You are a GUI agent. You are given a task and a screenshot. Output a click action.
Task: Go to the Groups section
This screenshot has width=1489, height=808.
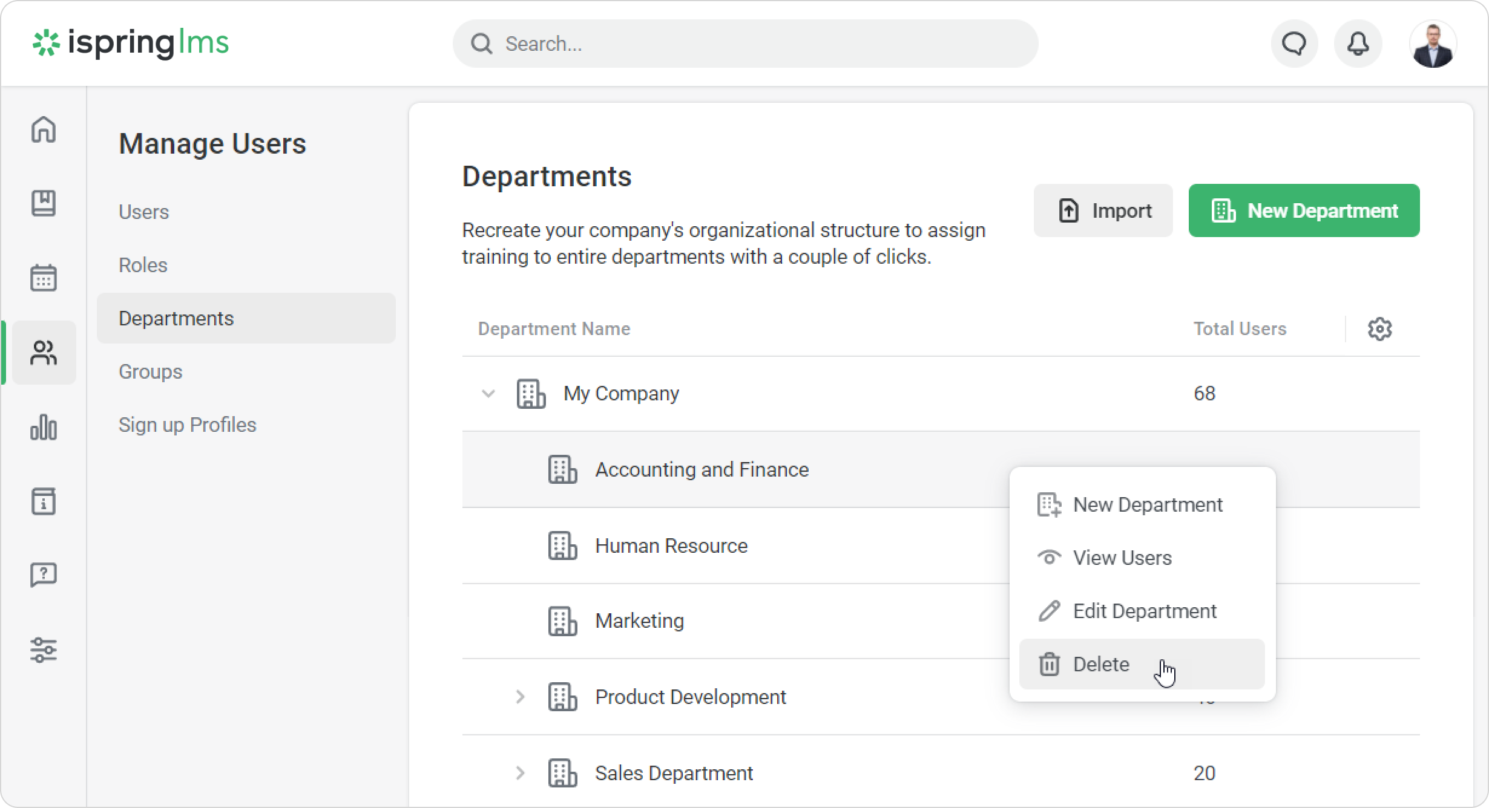pos(150,371)
